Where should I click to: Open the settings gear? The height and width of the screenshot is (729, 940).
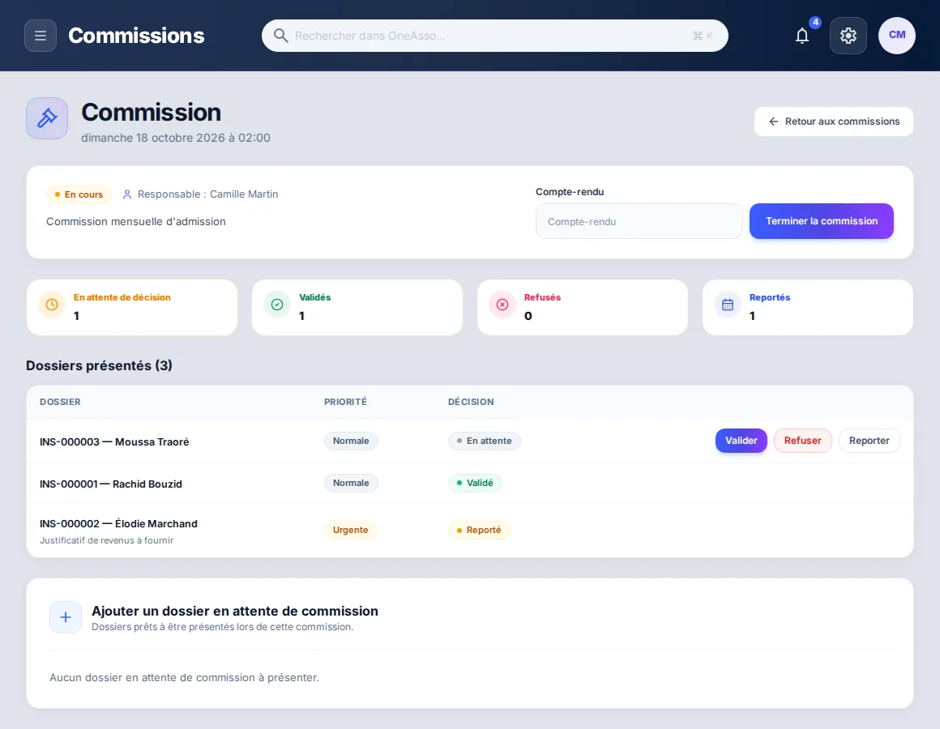point(848,36)
